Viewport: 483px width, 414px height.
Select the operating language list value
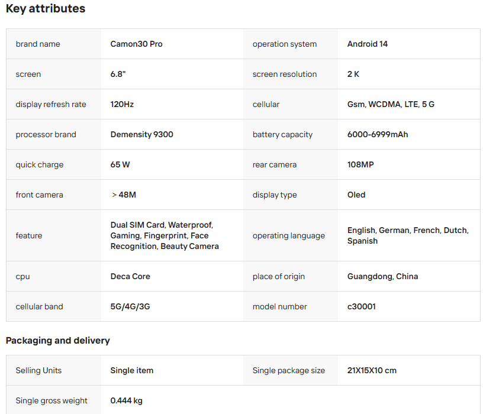point(407,235)
